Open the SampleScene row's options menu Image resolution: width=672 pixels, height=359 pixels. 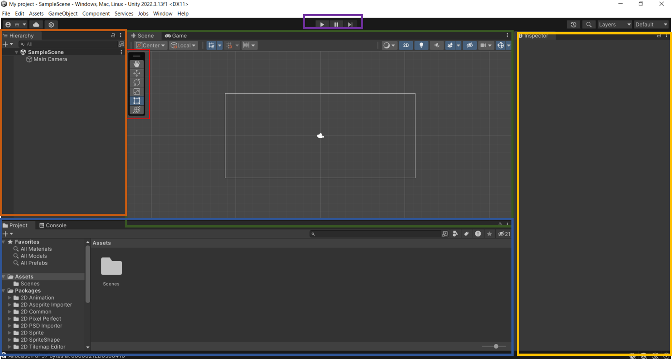(x=121, y=52)
